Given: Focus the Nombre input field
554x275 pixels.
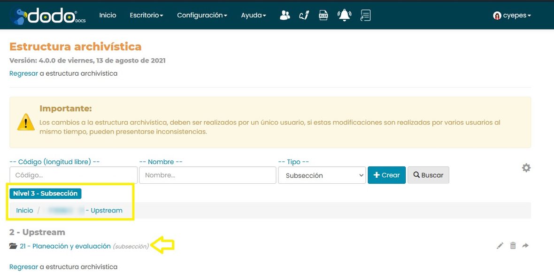Looking at the screenshot, I should point(208,175).
